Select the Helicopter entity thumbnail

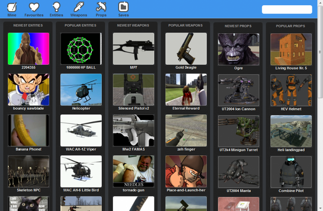pos(81,90)
